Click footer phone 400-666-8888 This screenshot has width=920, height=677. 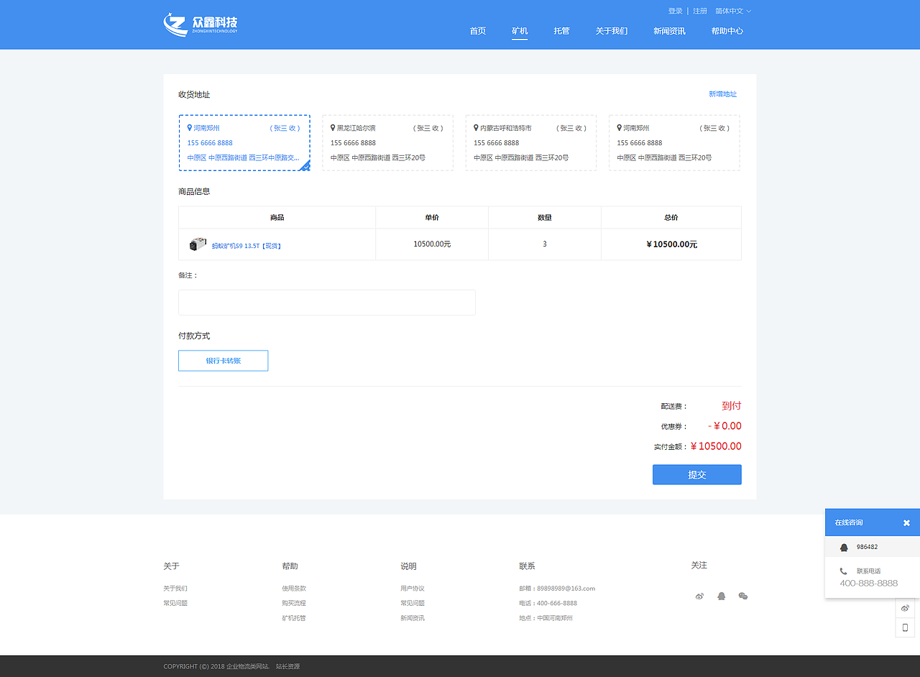557,603
